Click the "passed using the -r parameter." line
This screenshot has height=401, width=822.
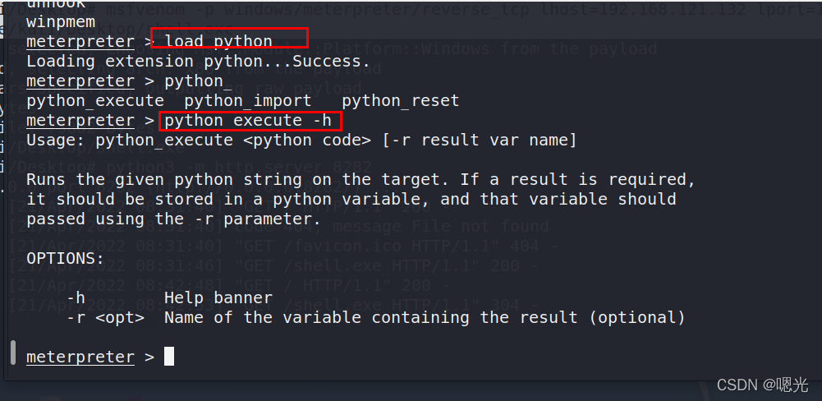click(x=173, y=219)
